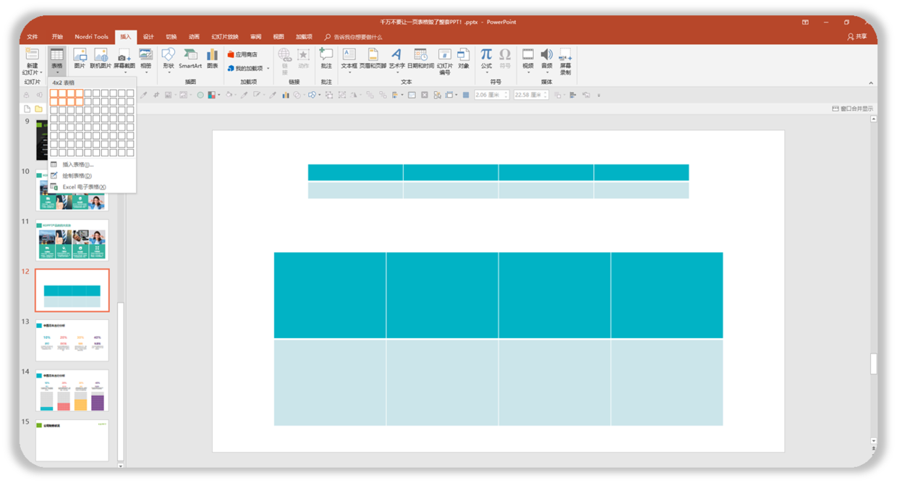Image resolution: width=897 pixels, height=483 pixels.
Task: Open 应用商店 add-in store
Action: click(x=242, y=54)
